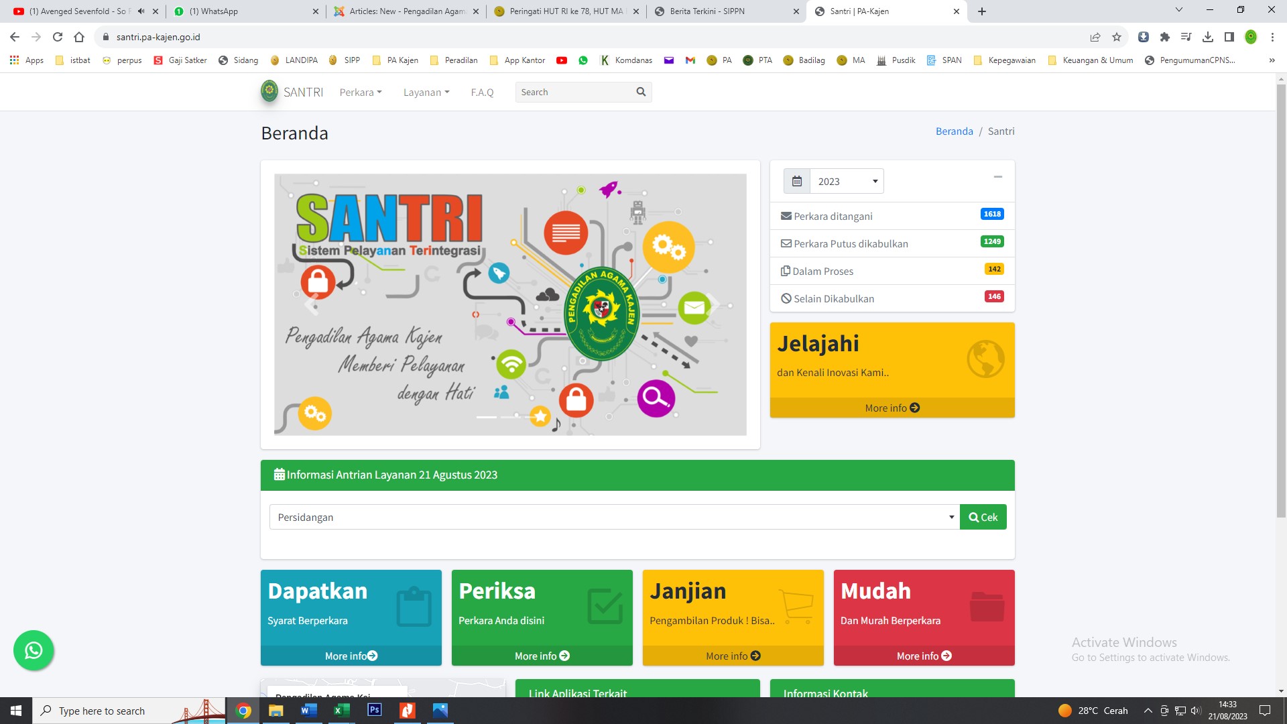Image resolution: width=1287 pixels, height=724 pixels.
Task: Bookmark this page with star icon
Action: coord(1117,37)
